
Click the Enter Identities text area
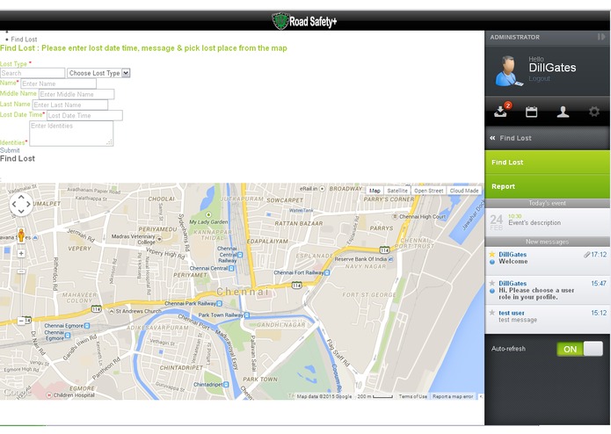coord(71,134)
